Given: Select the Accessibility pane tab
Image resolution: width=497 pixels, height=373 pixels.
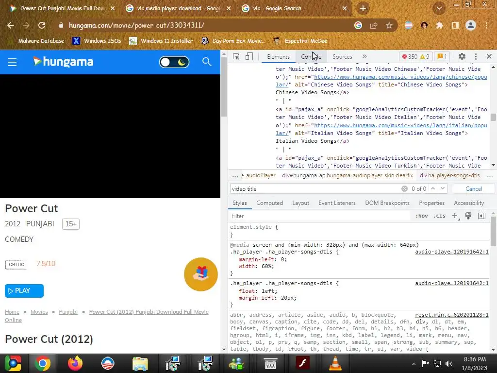Looking at the screenshot, I should pyautogui.click(x=469, y=203).
